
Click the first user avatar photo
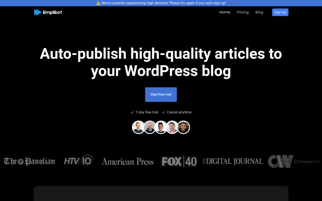point(138,127)
